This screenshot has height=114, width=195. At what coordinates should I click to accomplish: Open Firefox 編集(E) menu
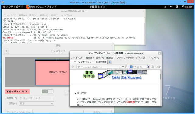tap(90, 58)
